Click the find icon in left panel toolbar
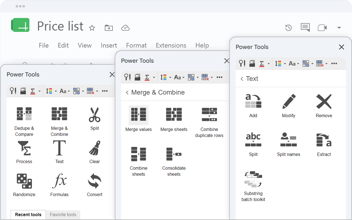 (x=13, y=91)
